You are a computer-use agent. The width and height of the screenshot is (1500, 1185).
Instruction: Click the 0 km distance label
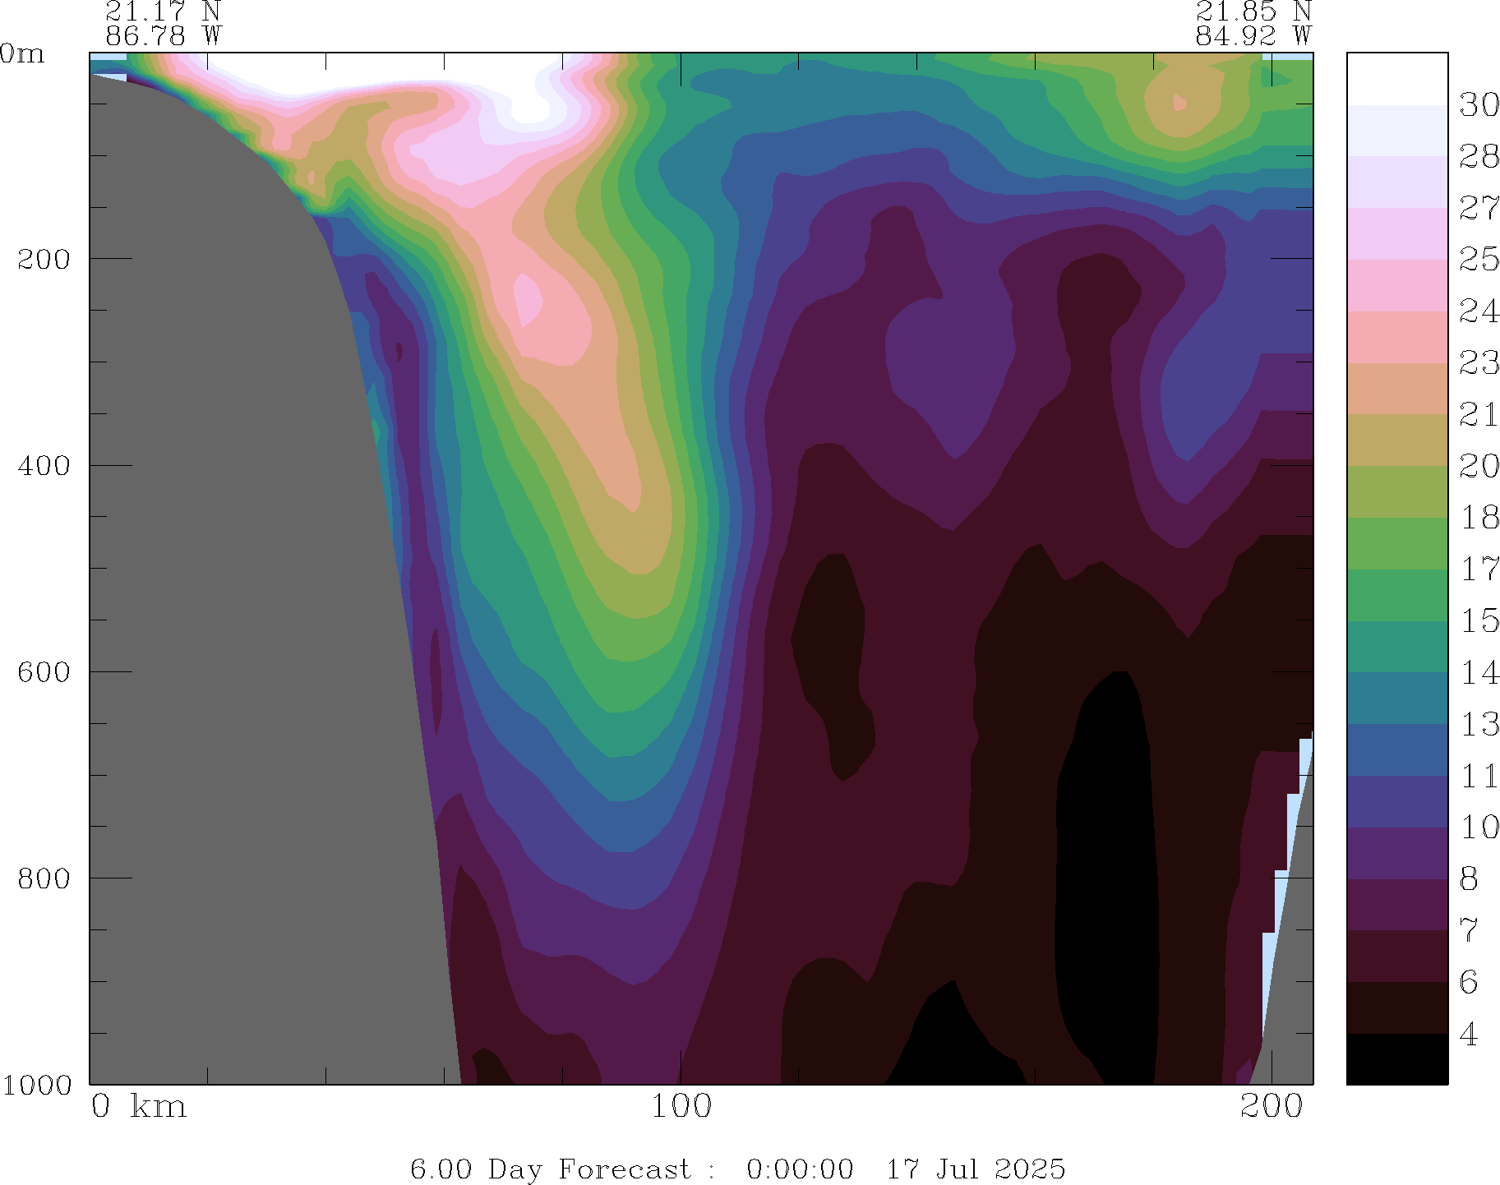138,1107
